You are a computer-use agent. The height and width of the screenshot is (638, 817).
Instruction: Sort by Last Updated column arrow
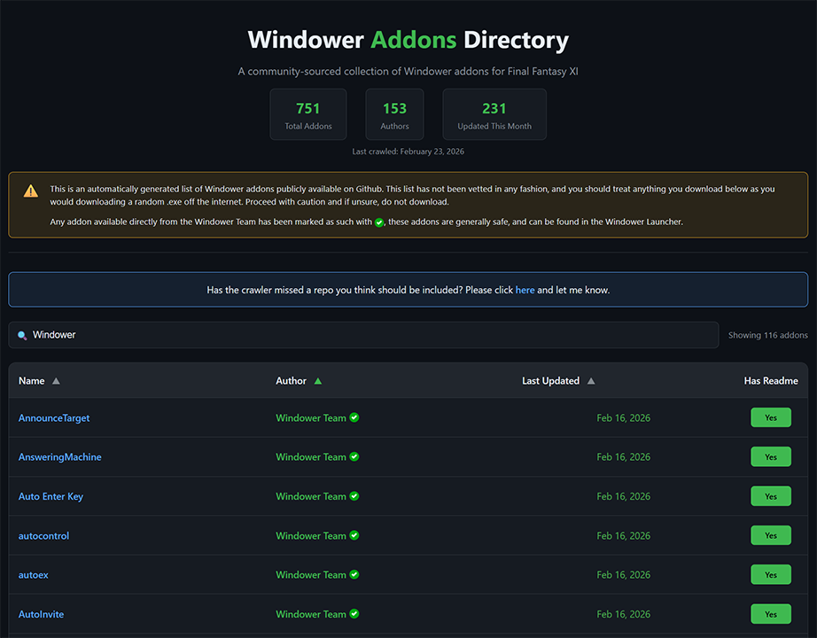coord(591,381)
